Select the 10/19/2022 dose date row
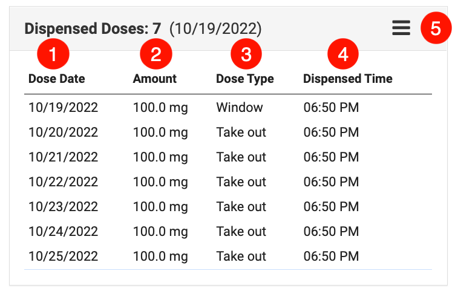 [63, 108]
